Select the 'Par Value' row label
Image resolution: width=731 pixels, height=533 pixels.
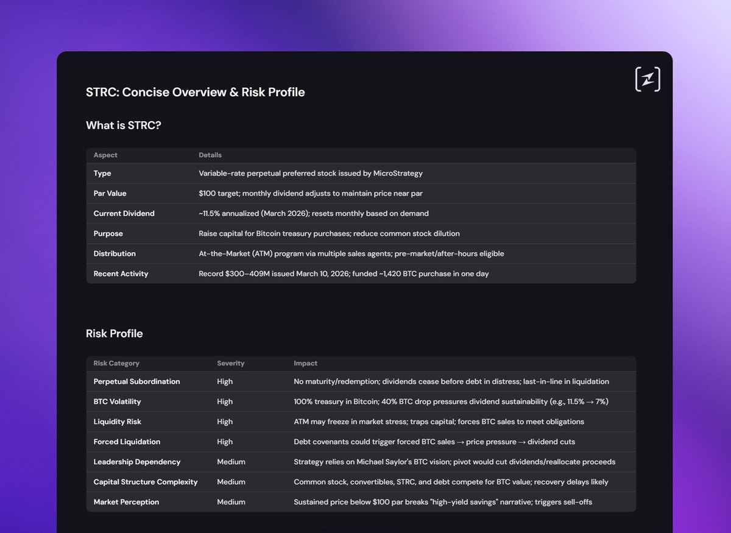coord(110,194)
